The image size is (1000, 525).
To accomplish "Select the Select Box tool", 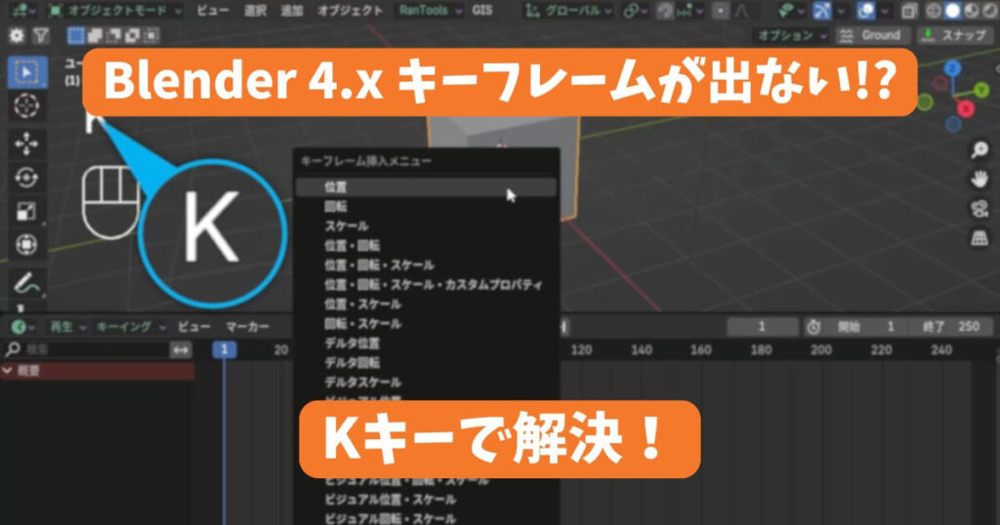I will (26, 72).
